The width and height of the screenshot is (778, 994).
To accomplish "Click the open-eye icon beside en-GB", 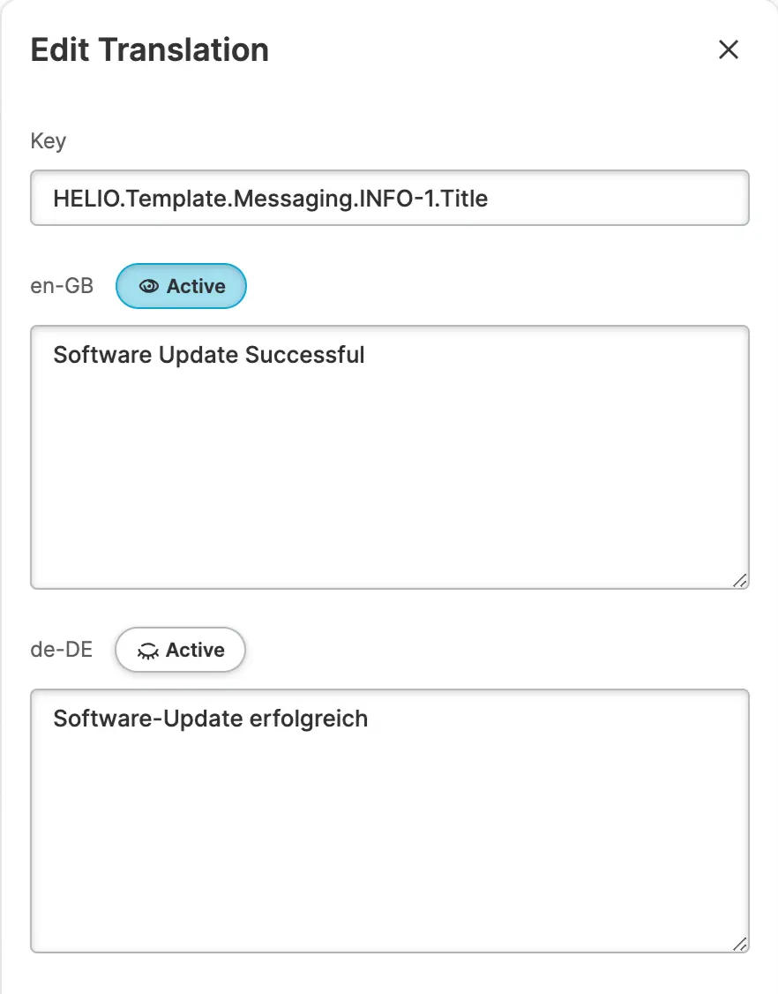I will click(x=149, y=287).
